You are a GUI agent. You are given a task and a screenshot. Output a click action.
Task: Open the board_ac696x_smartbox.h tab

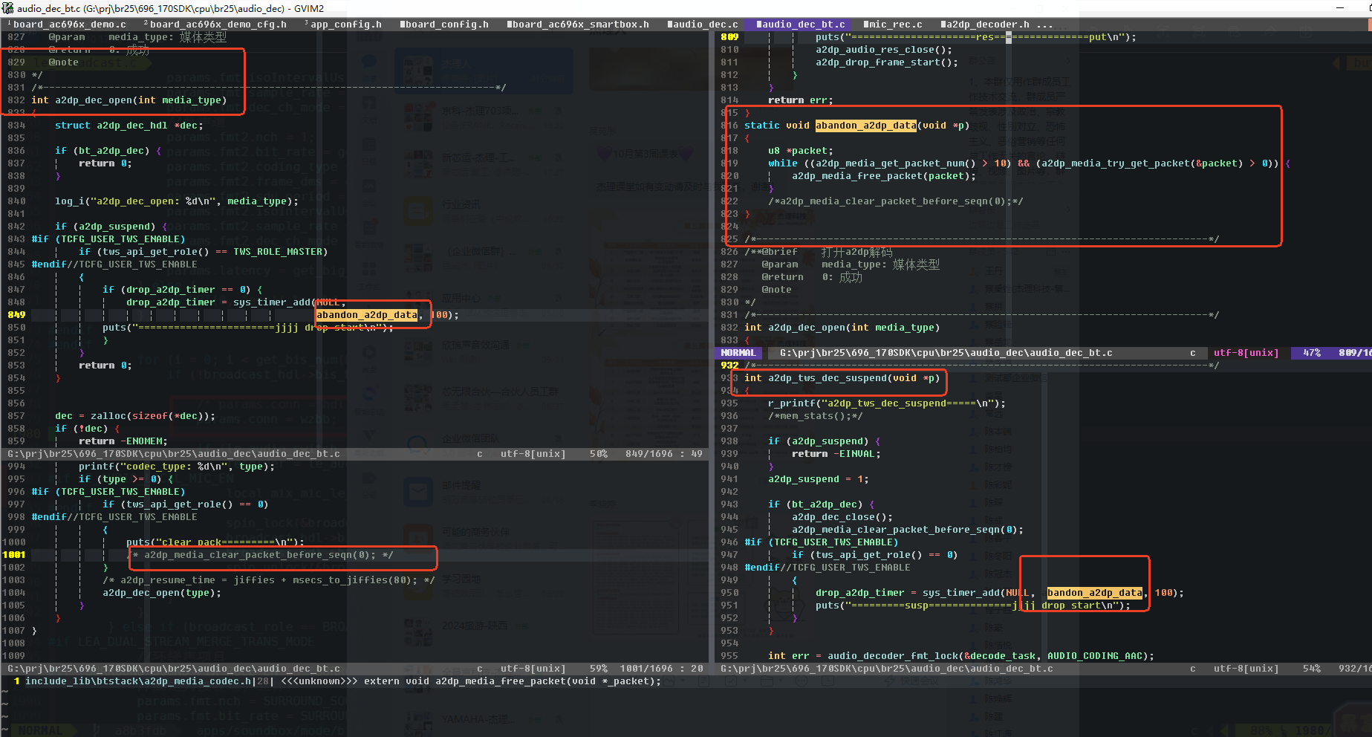point(578,24)
